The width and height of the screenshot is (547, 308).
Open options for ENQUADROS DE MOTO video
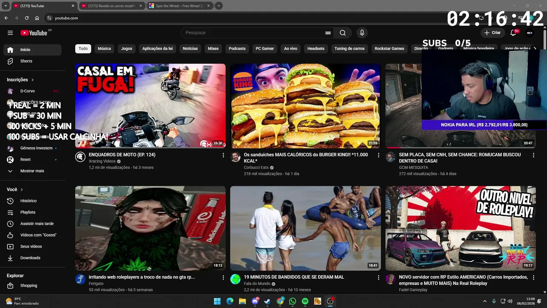pos(223,155)
